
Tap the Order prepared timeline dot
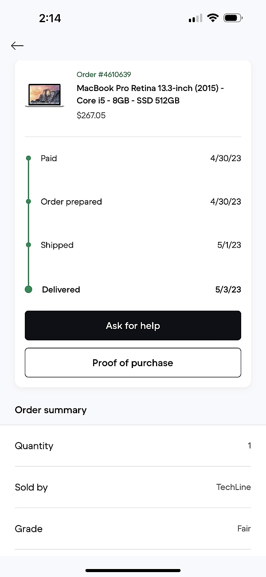[28, 202]
